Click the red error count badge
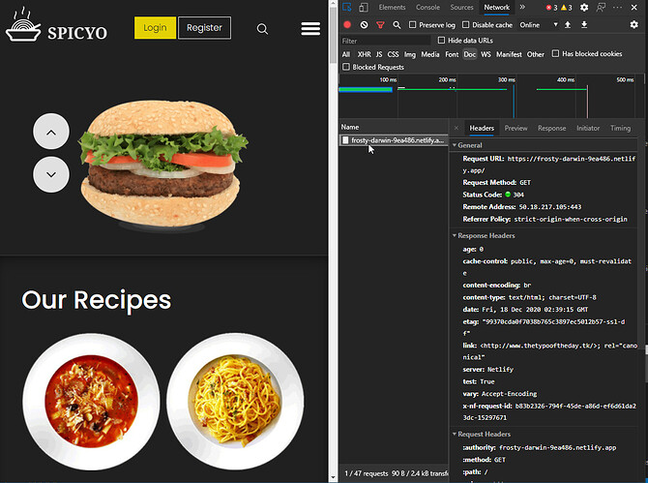The image size is (648, 483). pyautogui.click(x=551, y=8)
